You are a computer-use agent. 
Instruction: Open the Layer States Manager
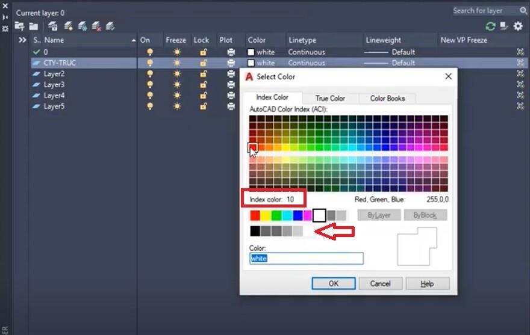click(52, 26)
